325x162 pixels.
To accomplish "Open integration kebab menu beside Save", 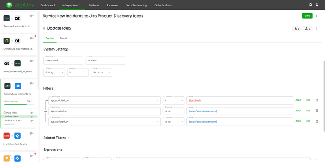I will (317, 16).
